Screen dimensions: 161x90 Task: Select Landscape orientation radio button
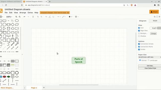coord(148,60)
